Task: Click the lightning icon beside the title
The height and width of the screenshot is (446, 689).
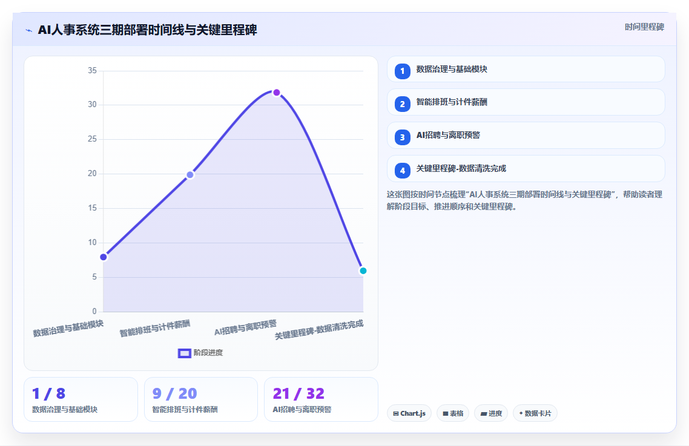Action: [x=29, y=30]
